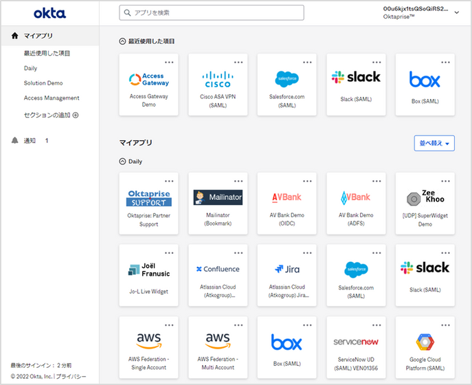472x385 pixels.
Task: Expand the user account menu chevron
Action: [x=457, y=12]
